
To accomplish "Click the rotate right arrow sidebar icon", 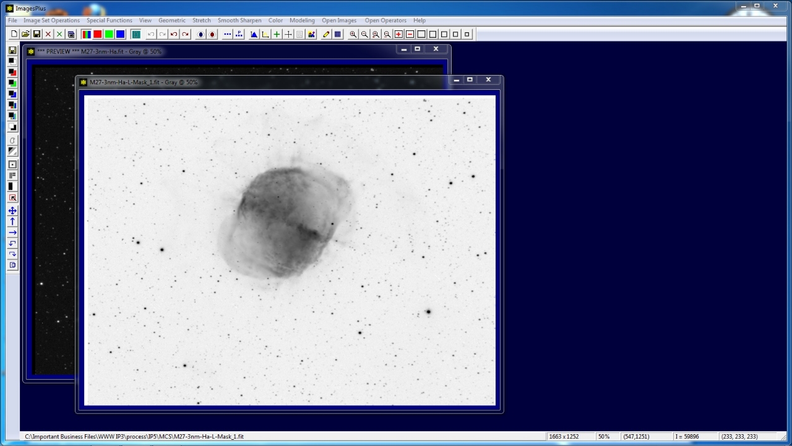I will coord(12,254).
